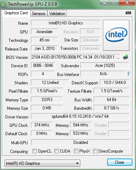Image resolution: width=136 pixels, height=170 pixels.
Task: Toggle the CUDA checkbox
Action: (x=56, y=151)
